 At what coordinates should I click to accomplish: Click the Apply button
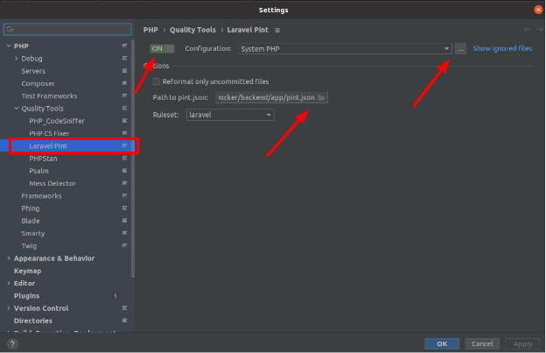click(522, 344)
